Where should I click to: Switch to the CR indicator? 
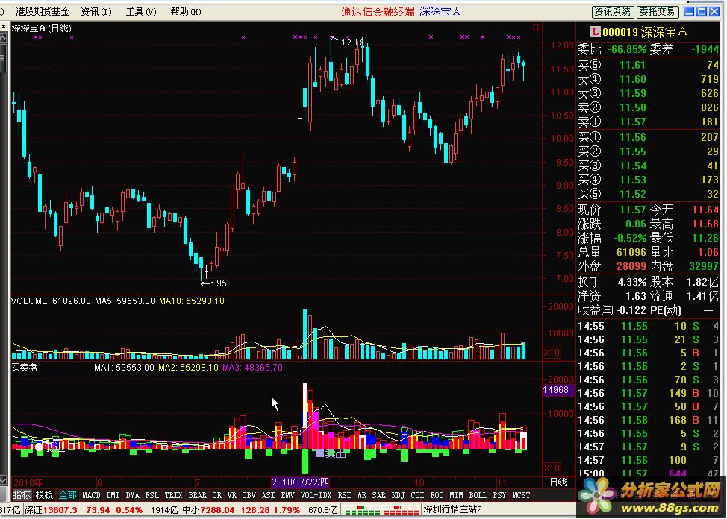pos(216,495)
